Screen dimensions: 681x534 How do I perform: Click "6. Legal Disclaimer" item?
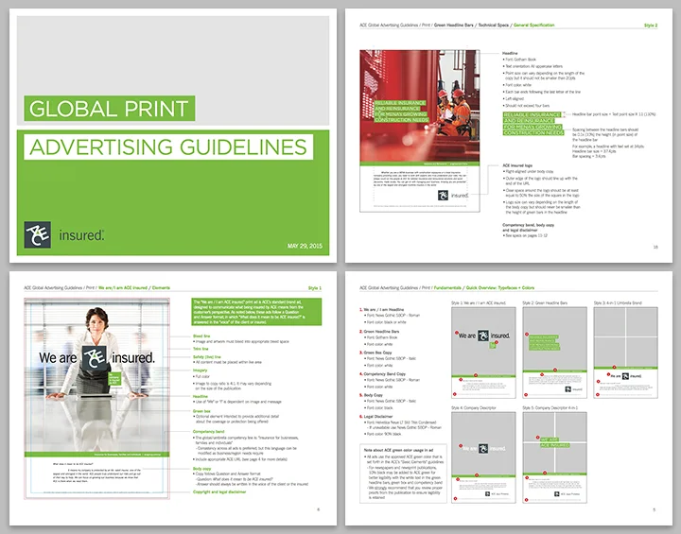pyautogui.click(x=376, y=417)
